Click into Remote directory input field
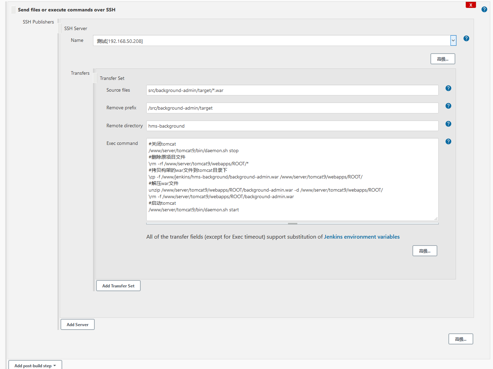 [x=292, y=126]
